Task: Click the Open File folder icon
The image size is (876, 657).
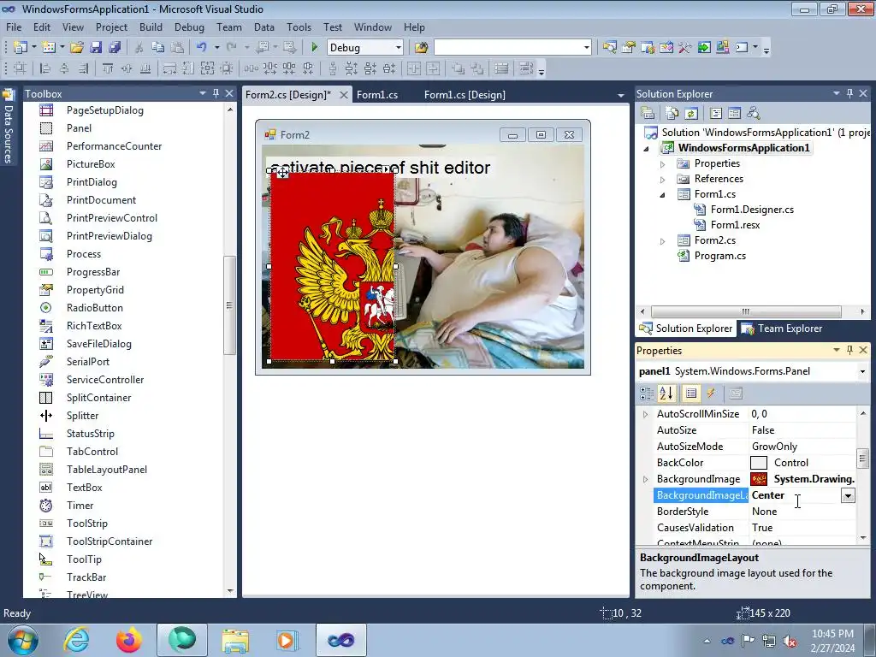Action: (x=76, y=48)
